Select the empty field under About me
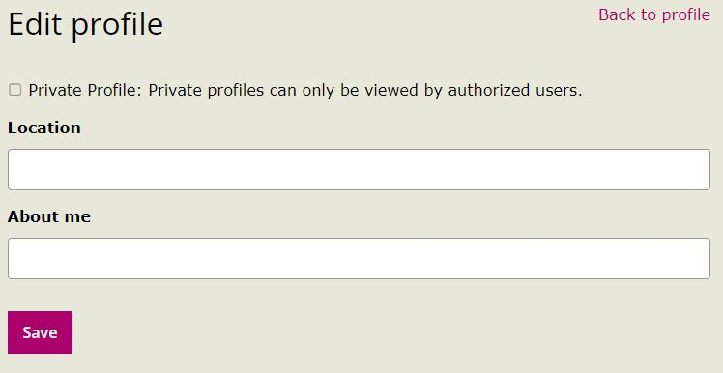Screen dimensions: 723x373 [359, 258]
